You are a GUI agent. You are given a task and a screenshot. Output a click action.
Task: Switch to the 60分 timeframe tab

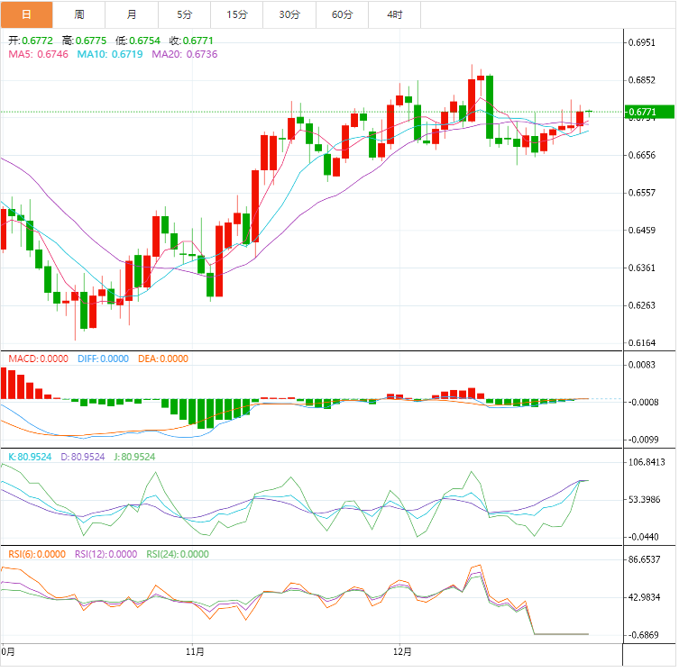343,14
